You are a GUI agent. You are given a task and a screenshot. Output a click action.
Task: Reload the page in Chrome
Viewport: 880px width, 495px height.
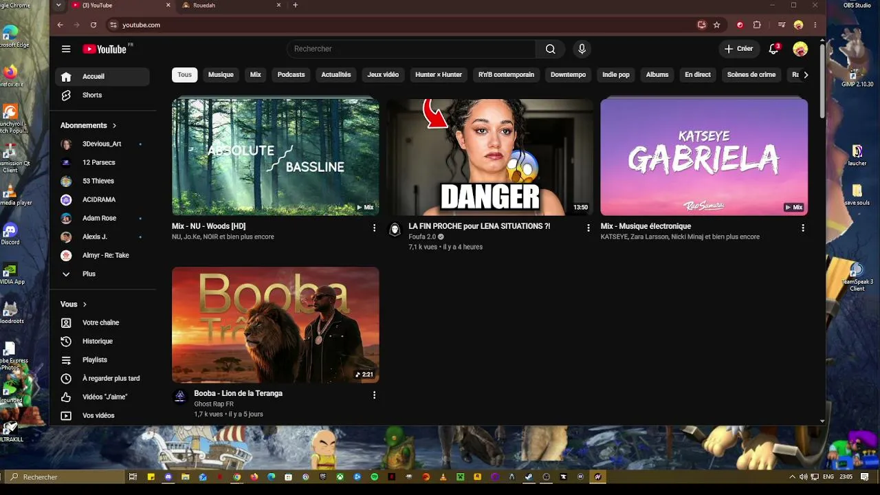(x=93, y=25)
